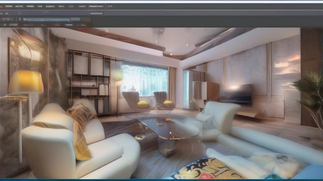Open the first text menu in the menu bar
The image size is (323, 181).
pyautogui.click(x=9, y=6)
